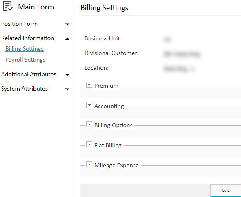Select the System Attributes menu item
Viewport: 241px width, 197px height.
(x=25, y=89)
